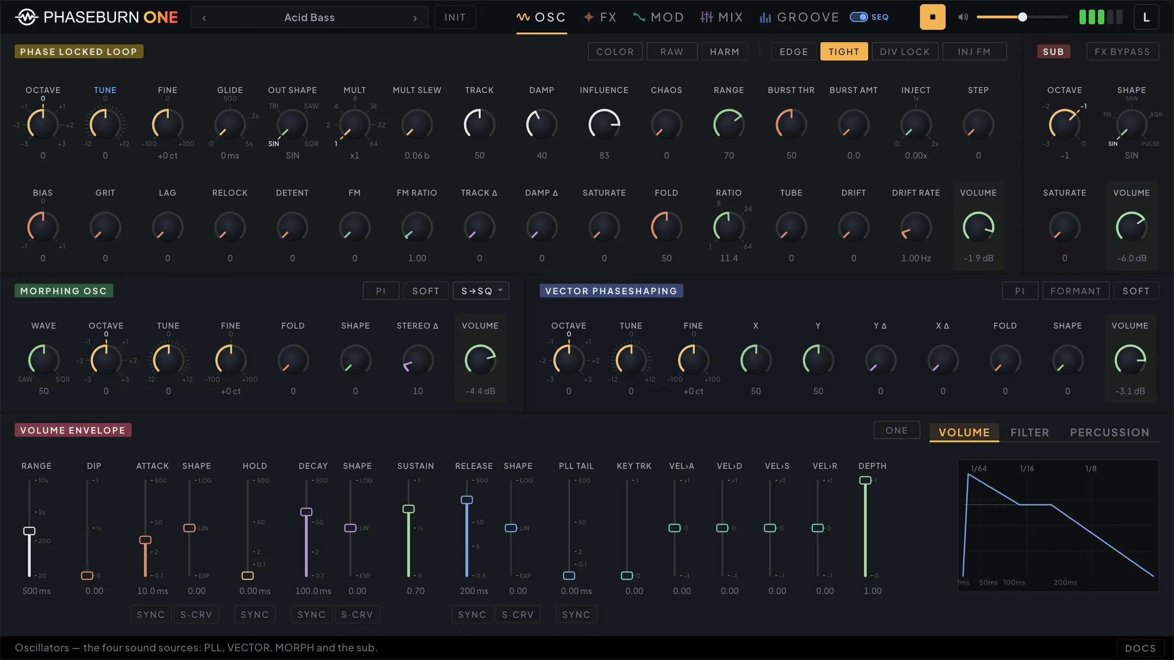Click the Phaseburn waveform logo icon
This screenshot has width=1174, height=660.
27,17
